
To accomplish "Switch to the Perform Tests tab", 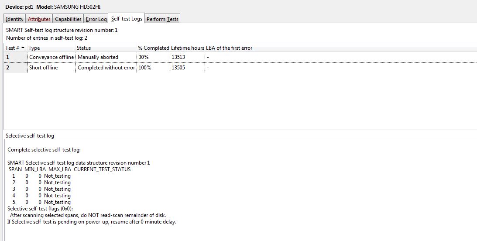I will [162, 19].
